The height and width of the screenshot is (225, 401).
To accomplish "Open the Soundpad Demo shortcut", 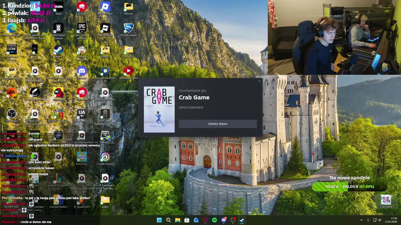I will click(x=128, y=73).
